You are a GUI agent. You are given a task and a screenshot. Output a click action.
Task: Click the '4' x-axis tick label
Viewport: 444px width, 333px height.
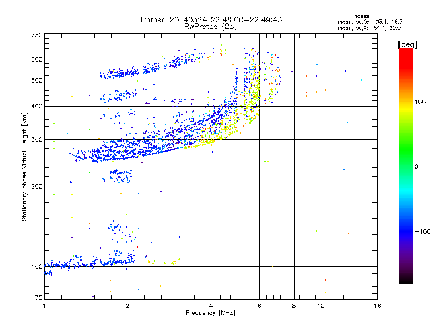[x=211, y=306]
